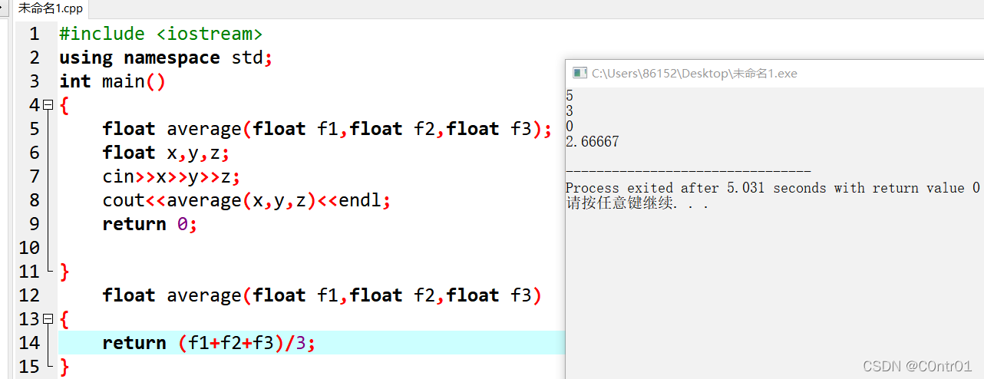Click the cin>>x>>y>>z; statement

[171, 176]
